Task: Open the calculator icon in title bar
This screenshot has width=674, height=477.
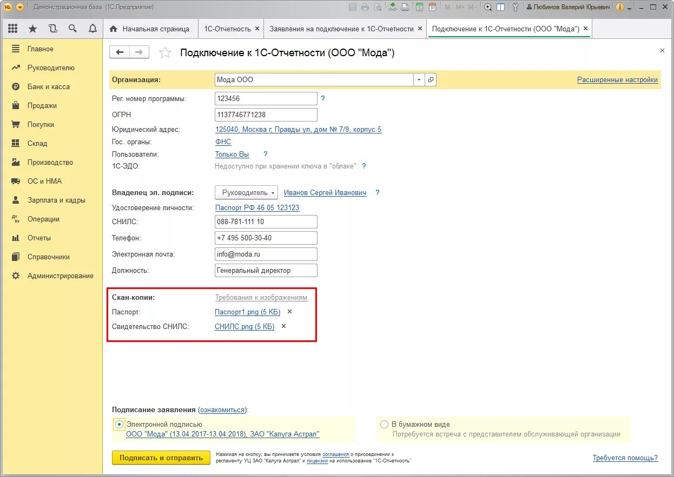Action: point(419,7)
